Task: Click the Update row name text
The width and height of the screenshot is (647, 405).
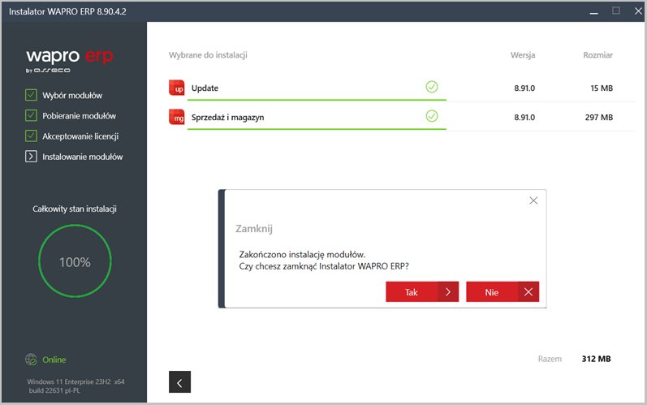Action: [x=205, y=88]
